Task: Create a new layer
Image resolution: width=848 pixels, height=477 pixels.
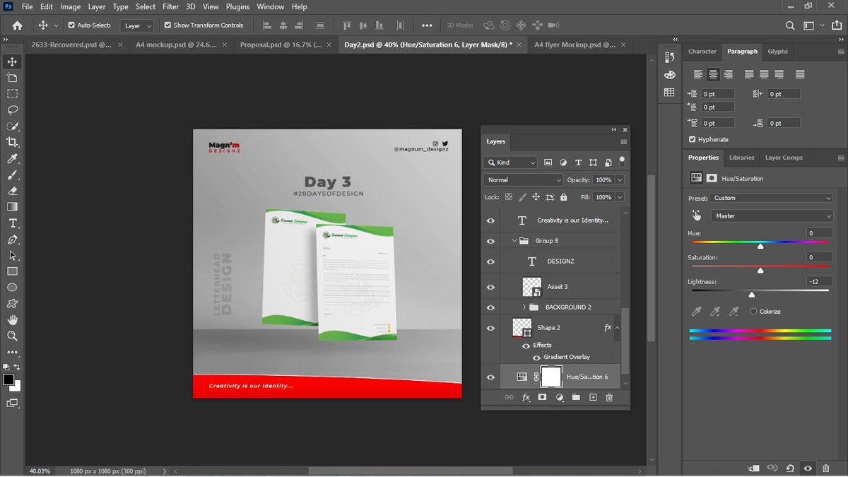Action: pos(593,398)
